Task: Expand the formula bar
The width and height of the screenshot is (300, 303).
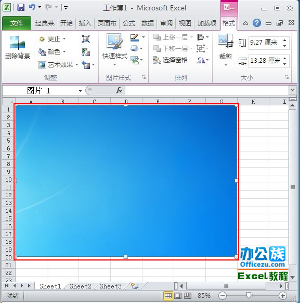Action: (x=292, y=90)
